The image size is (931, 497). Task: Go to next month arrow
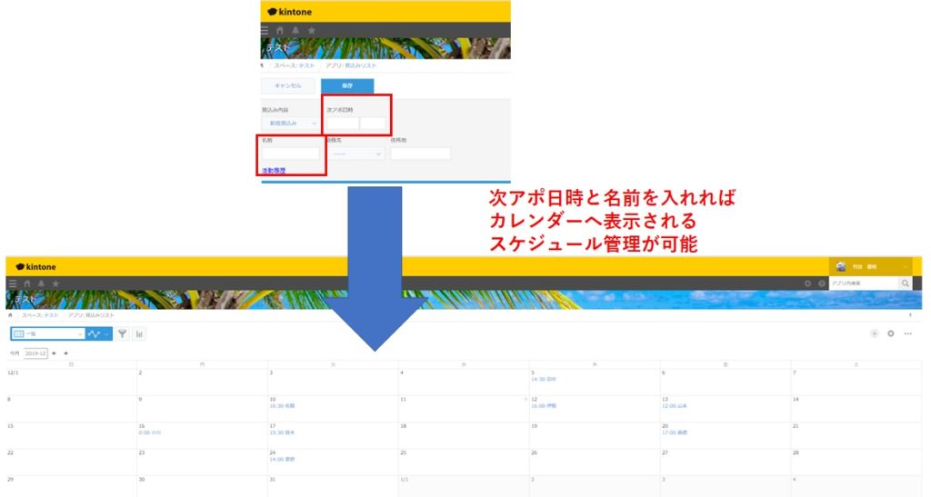click(x=65, y=353)
